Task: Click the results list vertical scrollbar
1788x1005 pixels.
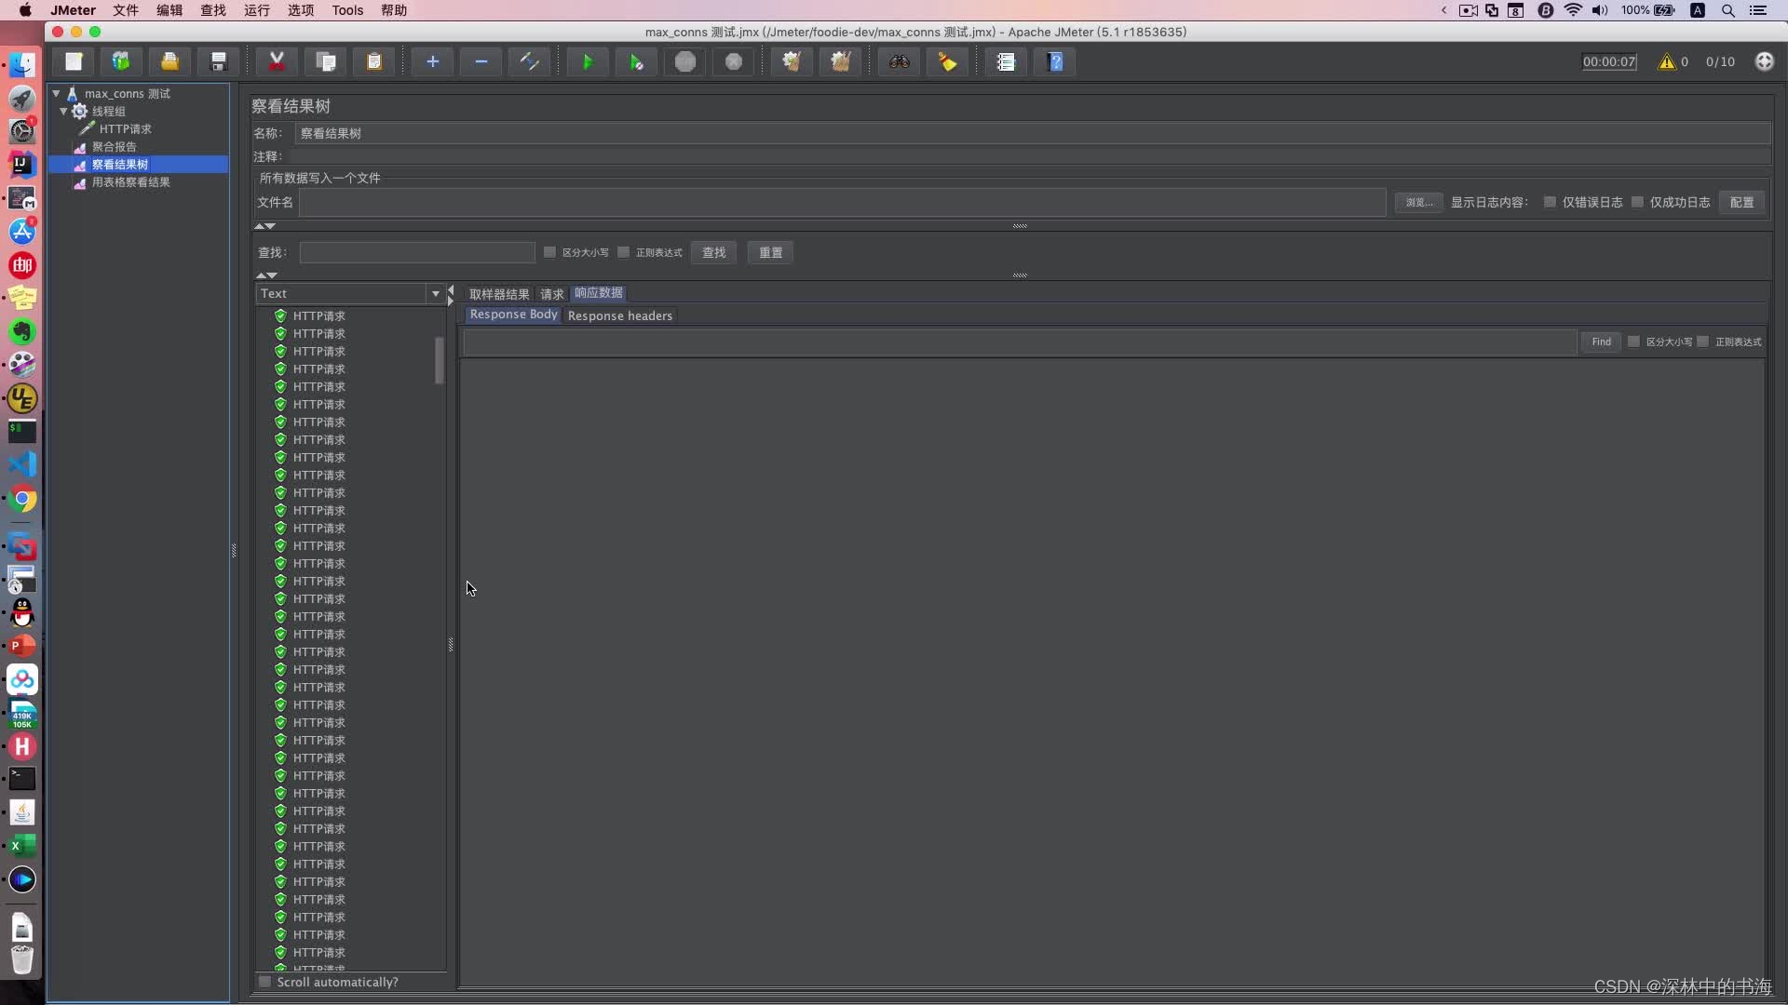Action: tap(440, 360)
